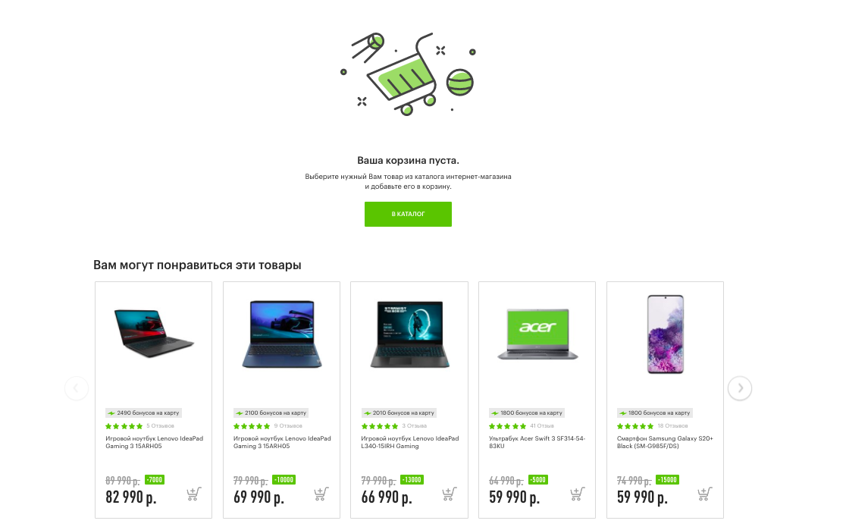Open the red-screen Lenovo IdeaPad image

pos(154,333)
